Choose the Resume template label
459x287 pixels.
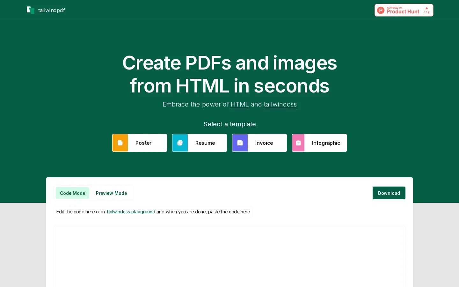tap(205, 143)
